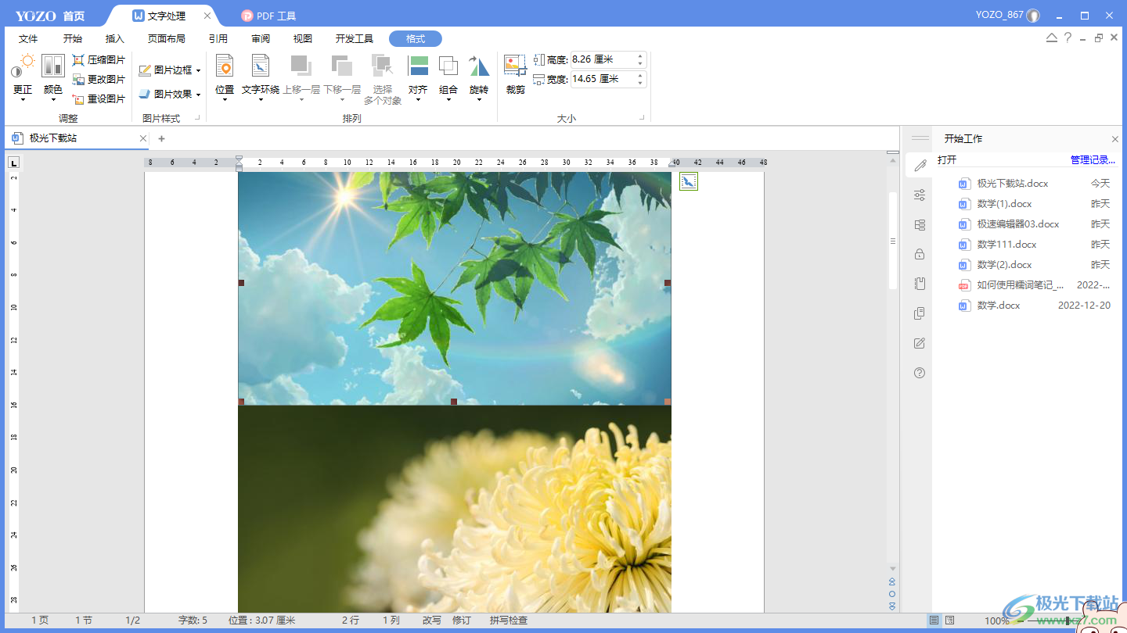Switch to the 页面布局 tab

(x=167, y=38)
